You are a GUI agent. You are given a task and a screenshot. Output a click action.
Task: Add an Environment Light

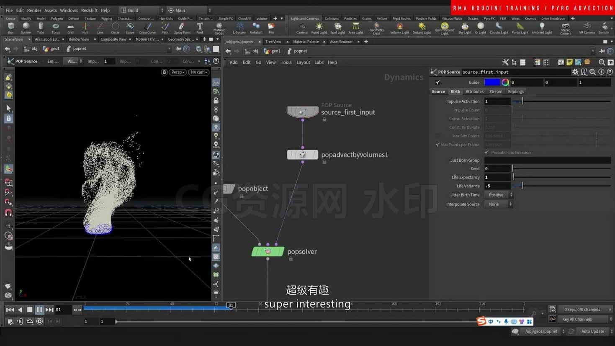pos(445,28)
